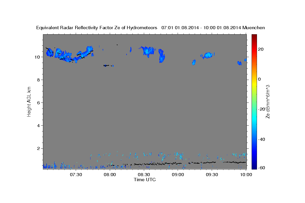The image size is (305, 203).
Task: Click the height axis '6' label
Action: click(x=39, y=103)
